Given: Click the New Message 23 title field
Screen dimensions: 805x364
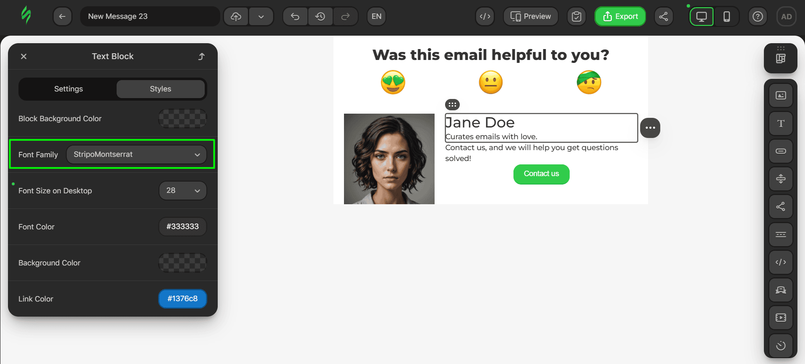Looking at the screenshot, I should (x=150, y=16).
